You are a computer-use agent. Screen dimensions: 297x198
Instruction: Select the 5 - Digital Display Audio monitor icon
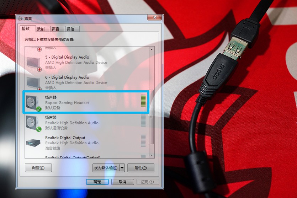click(34, 63)
